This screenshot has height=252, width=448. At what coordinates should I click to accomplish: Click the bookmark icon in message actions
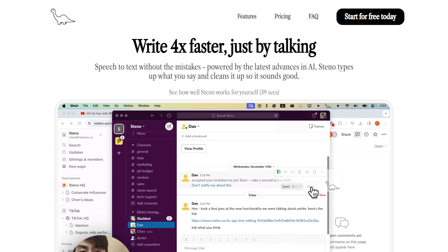pyautogui.click(x=315, y=172)
